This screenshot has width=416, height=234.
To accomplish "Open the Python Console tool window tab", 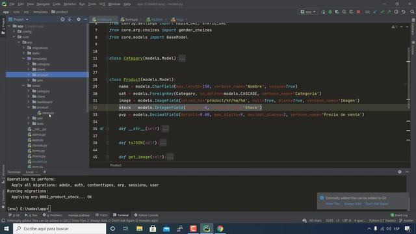I will point(146,215).
